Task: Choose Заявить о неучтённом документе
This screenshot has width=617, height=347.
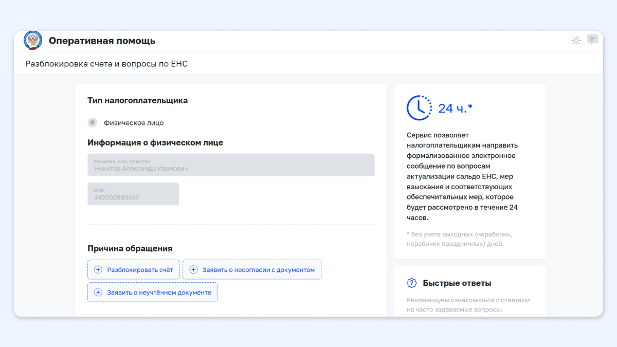Action: click(153, 293)
